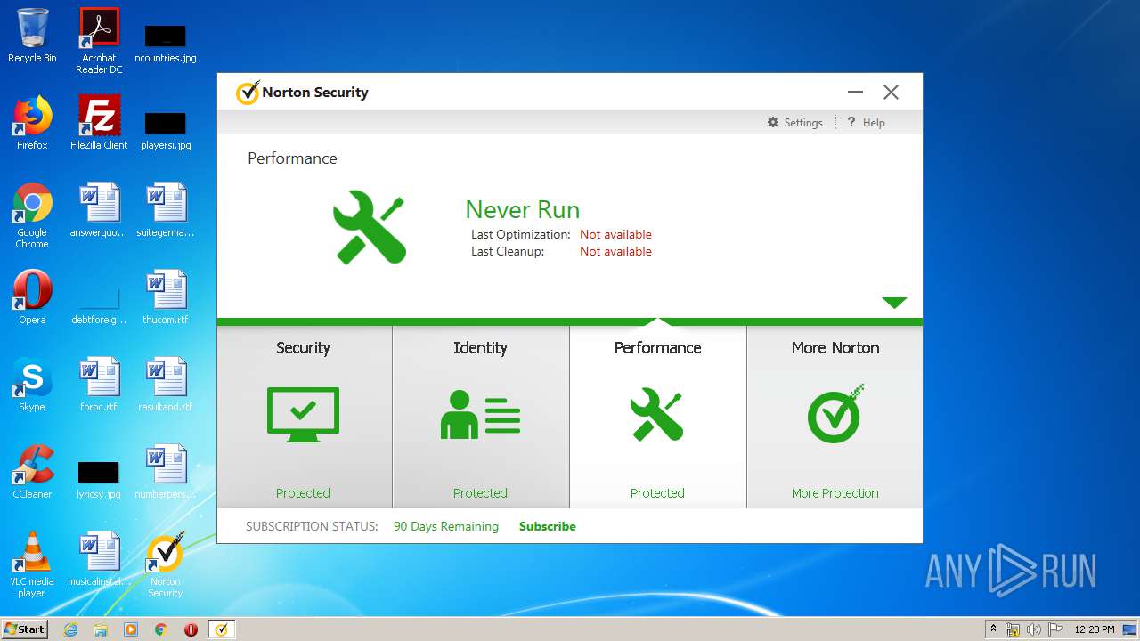Open Acrobat Reader DC desktop shortcut
This screenshot has width=1140, height=641.
tap(99, 41)
